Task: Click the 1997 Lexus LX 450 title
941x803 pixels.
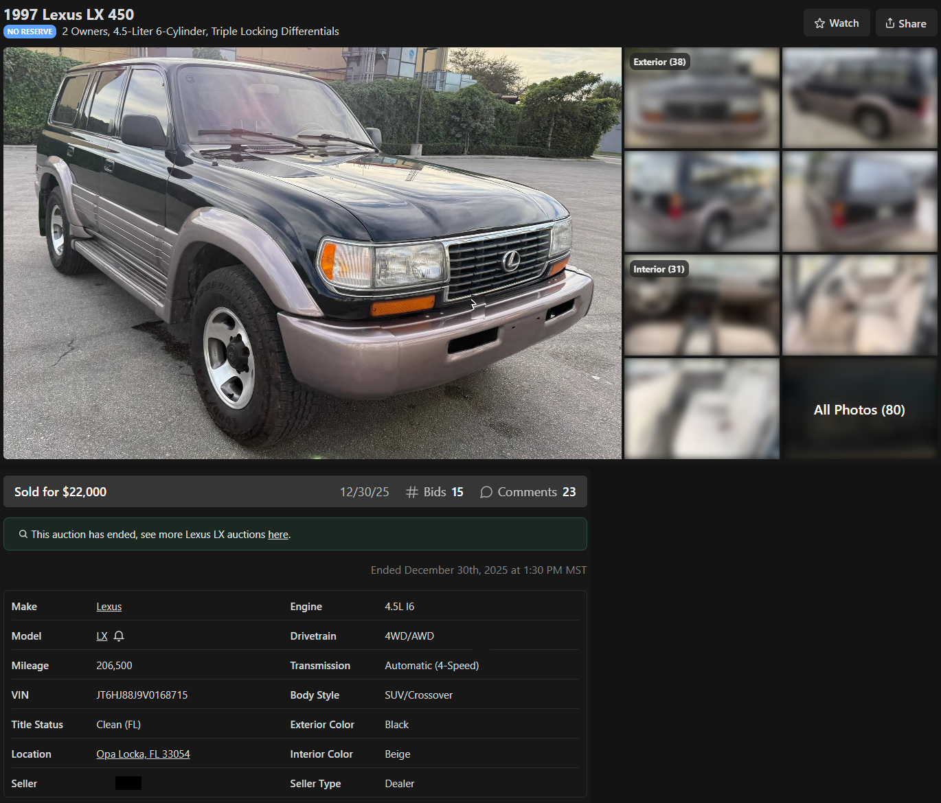Action: (69, 14)
